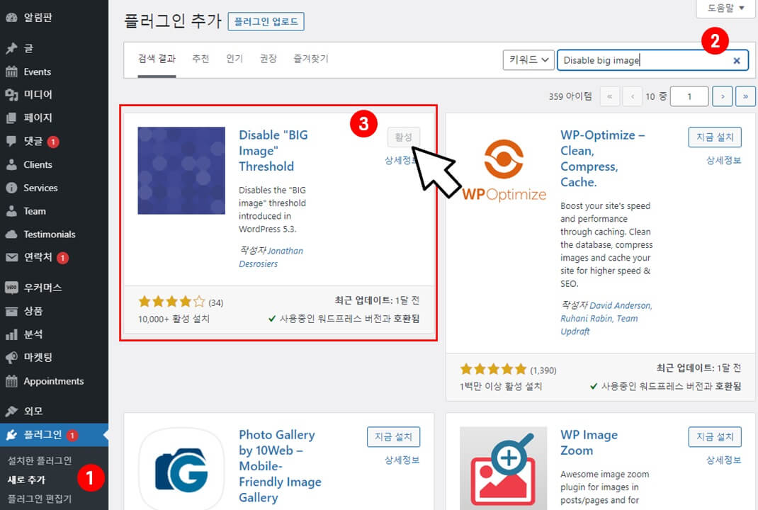
Task: Click the 플러그인 update count badge
Action: tap(72, 436)
